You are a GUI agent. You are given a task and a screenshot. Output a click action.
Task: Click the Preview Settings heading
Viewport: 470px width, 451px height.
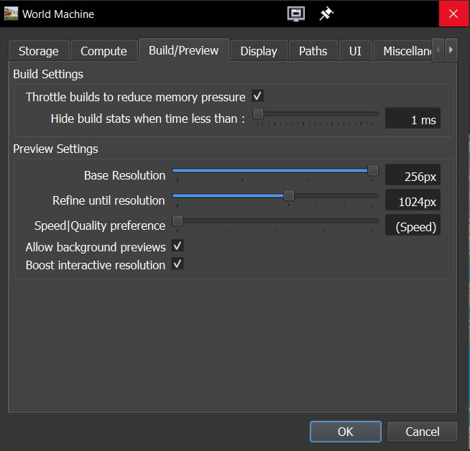55,149
